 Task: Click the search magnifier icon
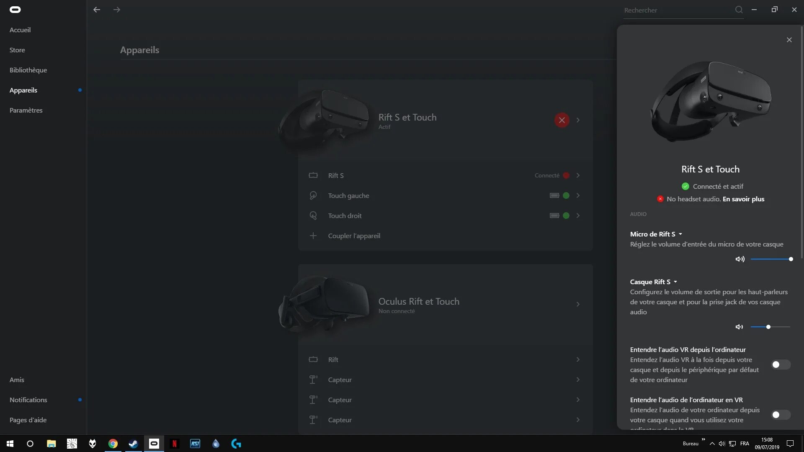pos(739,10)
